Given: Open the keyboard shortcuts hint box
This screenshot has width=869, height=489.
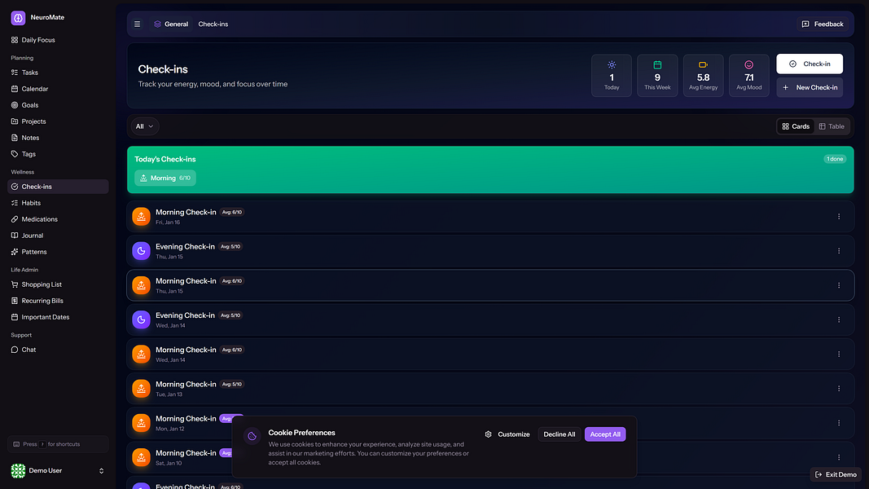Looking at the screenshot, I should point(58,444).
